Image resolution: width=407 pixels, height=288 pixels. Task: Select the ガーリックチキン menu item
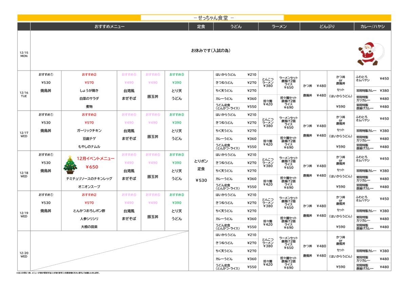89,131
